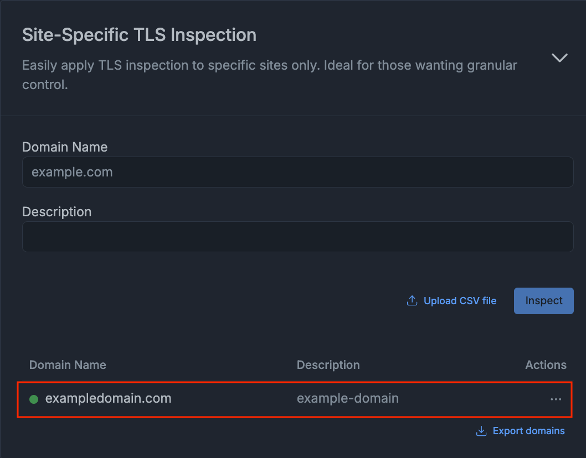
Task: Click the Site-Specific TLS Inspection title
Action: [x=139, y=35]
